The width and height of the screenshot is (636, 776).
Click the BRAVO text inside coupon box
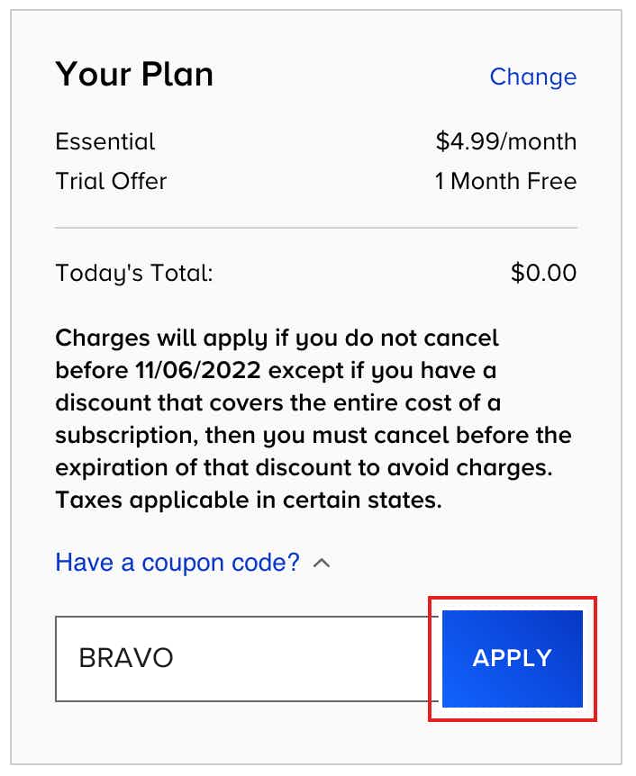tap(126, 658)
